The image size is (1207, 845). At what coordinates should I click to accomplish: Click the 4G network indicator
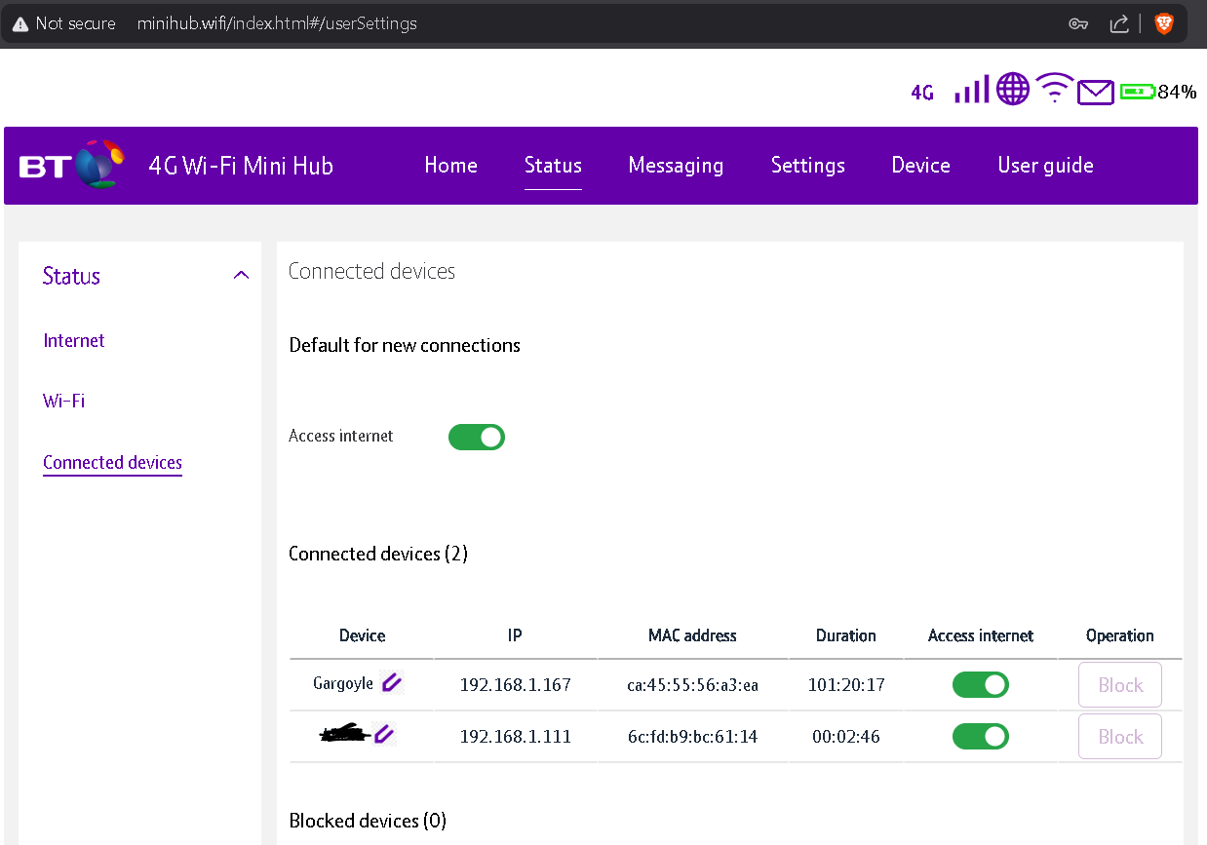pos(922,93)
